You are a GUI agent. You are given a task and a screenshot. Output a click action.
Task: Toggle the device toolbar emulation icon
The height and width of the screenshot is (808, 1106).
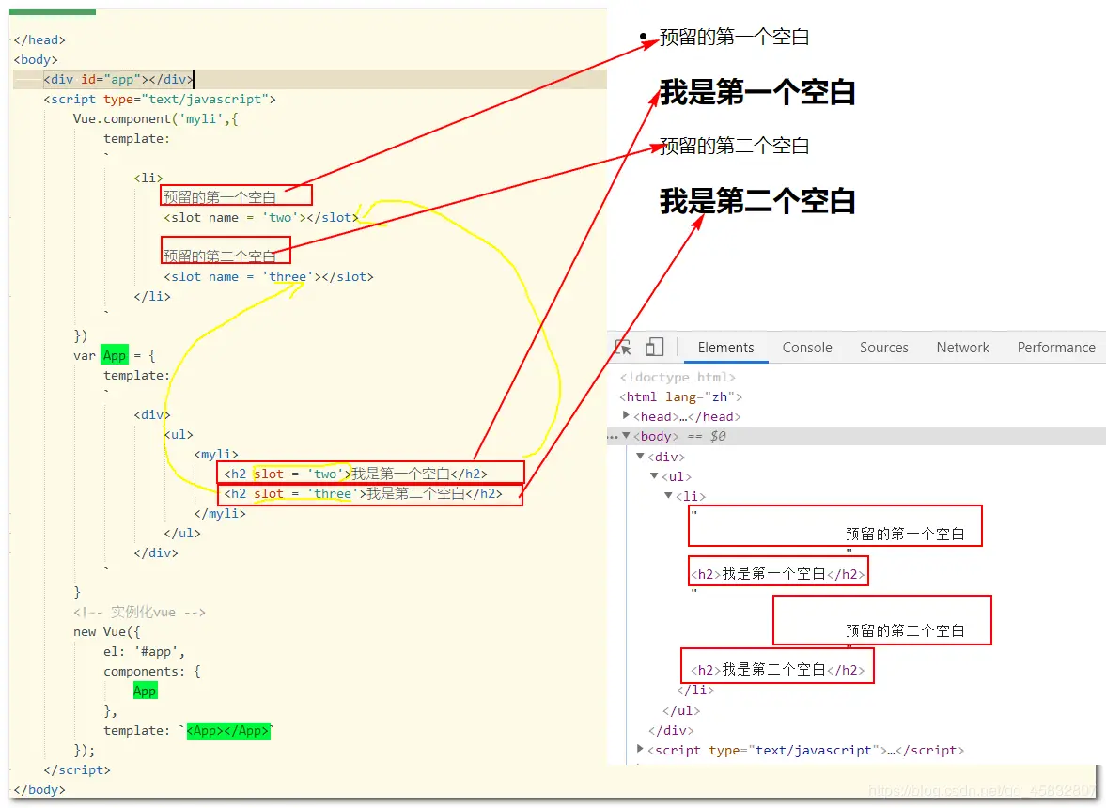coord(654,347)
